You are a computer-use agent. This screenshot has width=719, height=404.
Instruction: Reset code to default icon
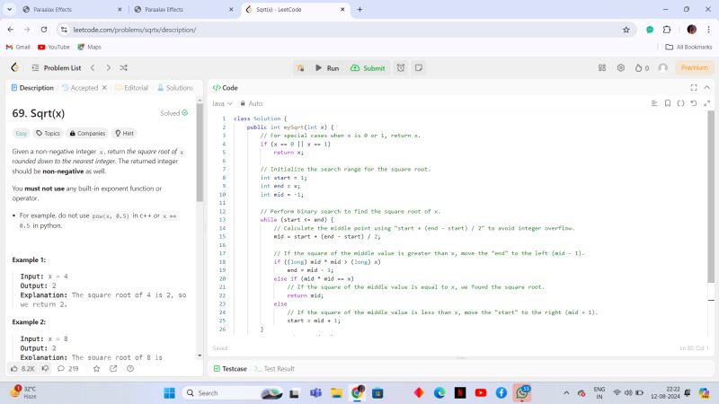click(694, 103)
